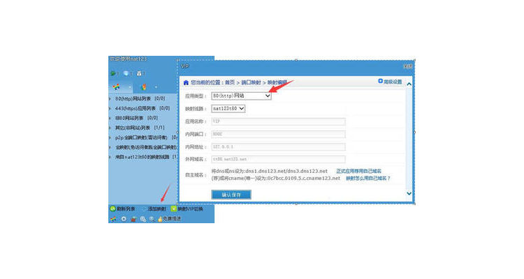Viewport: 524px width, 279px height.
Task: Click the blue globe icon in the status row
Action: click(126, 73)
